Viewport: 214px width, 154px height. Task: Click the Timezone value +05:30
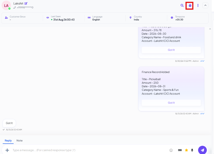179,20
